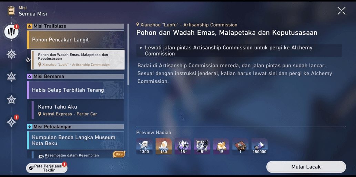Check the reward item with quantity 8
This screenshot has width=356, height=177.
[202, 146]
